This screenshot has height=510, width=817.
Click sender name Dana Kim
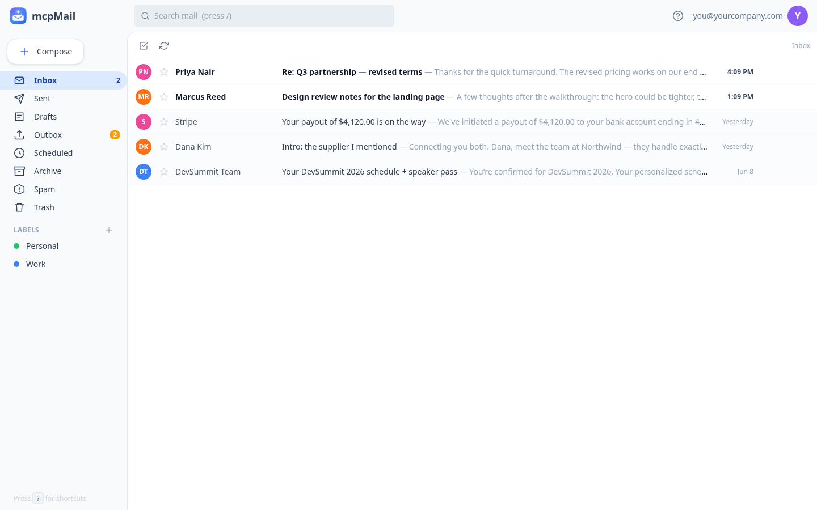point(193,147)
